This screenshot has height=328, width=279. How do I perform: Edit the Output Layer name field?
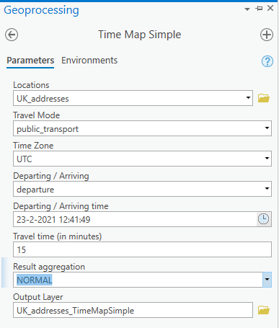[x=133, y=310]
